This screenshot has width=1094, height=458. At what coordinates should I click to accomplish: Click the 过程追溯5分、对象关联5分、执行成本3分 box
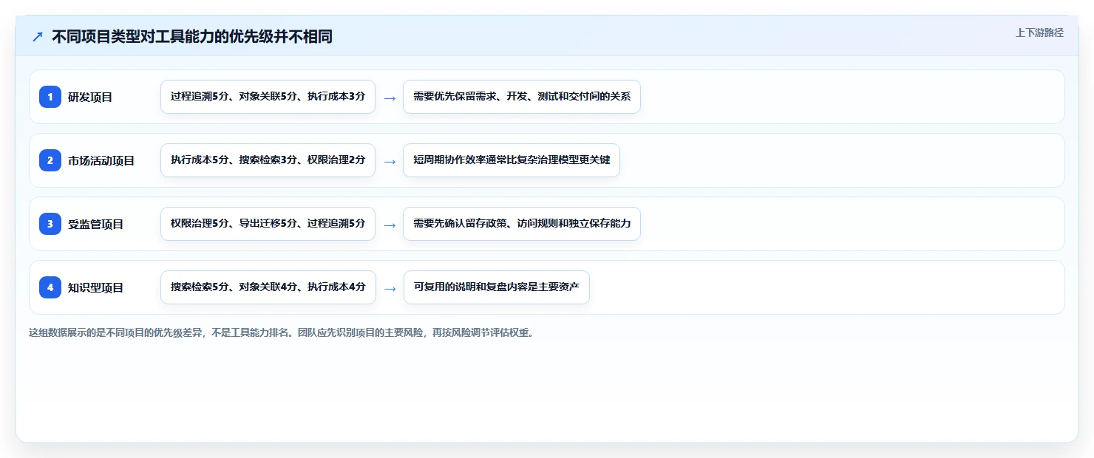268,97
